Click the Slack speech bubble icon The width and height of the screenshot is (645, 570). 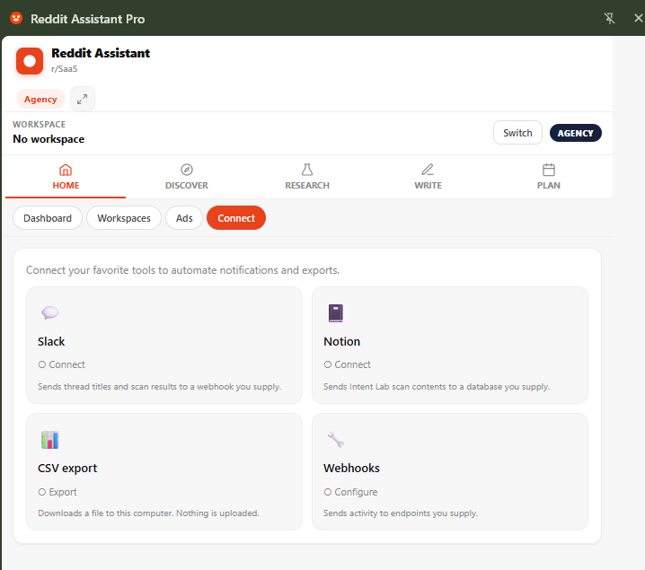point(49,312)
